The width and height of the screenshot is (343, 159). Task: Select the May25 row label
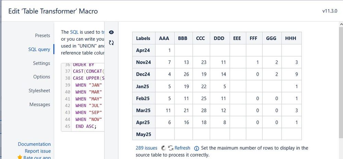[x=144, y=134]
